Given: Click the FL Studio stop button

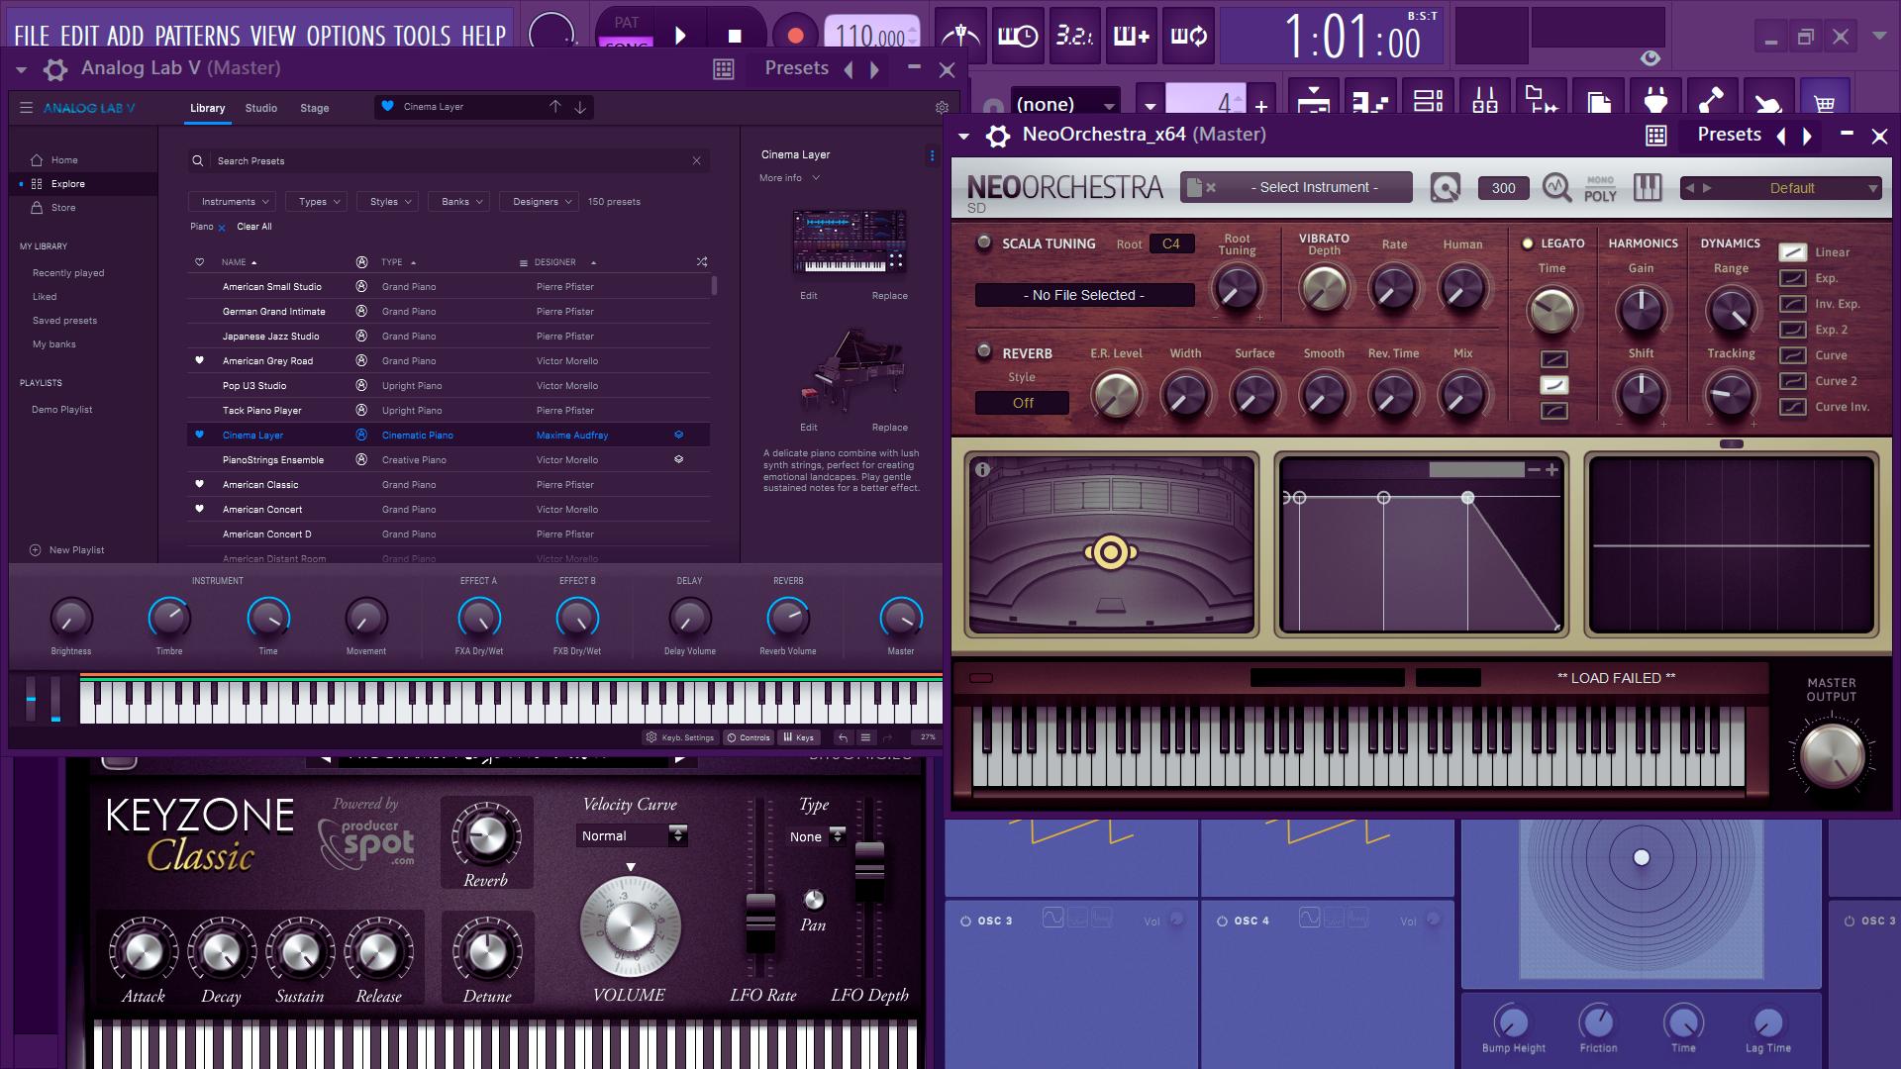Looking at the screenshot, I should pyautogui.click(x=735, y=36).
